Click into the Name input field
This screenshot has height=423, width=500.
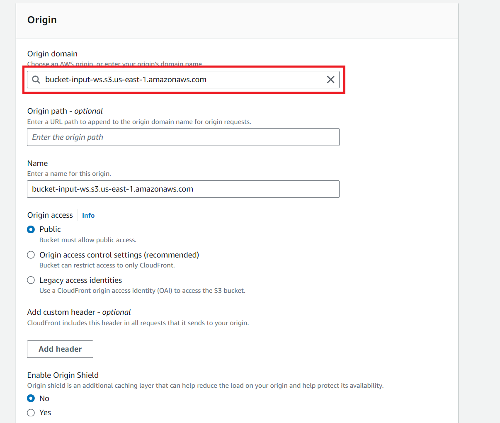click(x=183, y=189)
